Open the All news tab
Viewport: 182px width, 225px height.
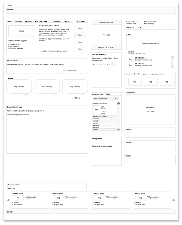(82, 21)
